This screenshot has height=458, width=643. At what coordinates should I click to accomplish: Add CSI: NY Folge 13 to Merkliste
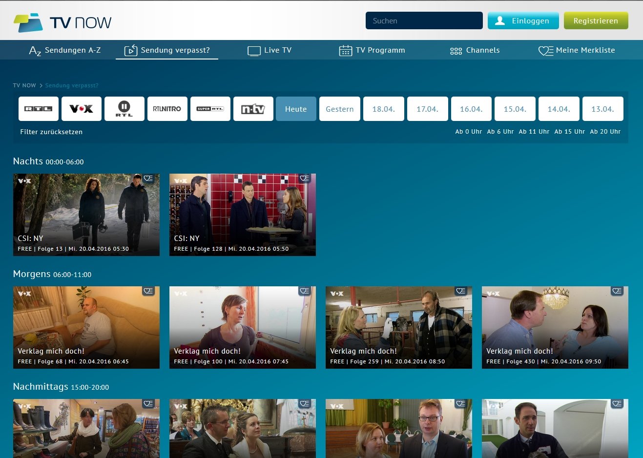[148, 179]
